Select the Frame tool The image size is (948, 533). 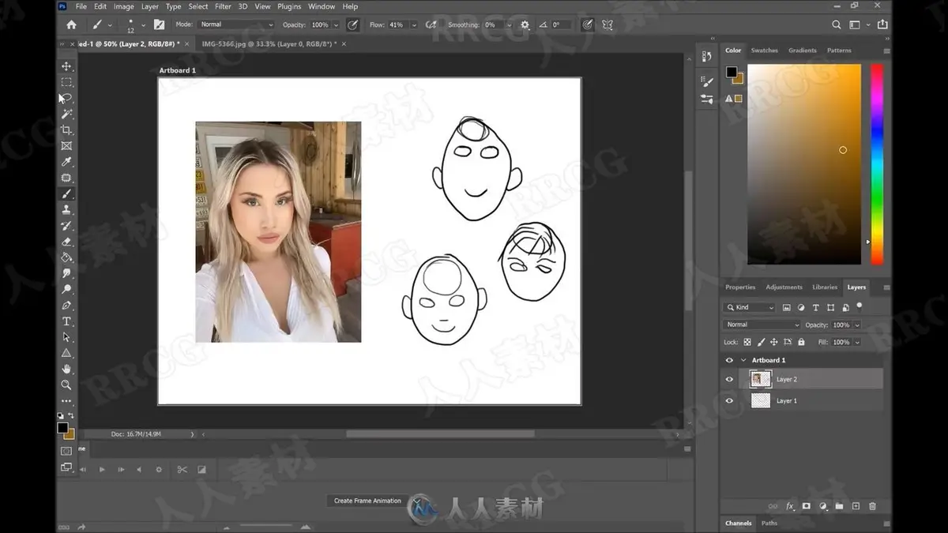coord(66,145)
